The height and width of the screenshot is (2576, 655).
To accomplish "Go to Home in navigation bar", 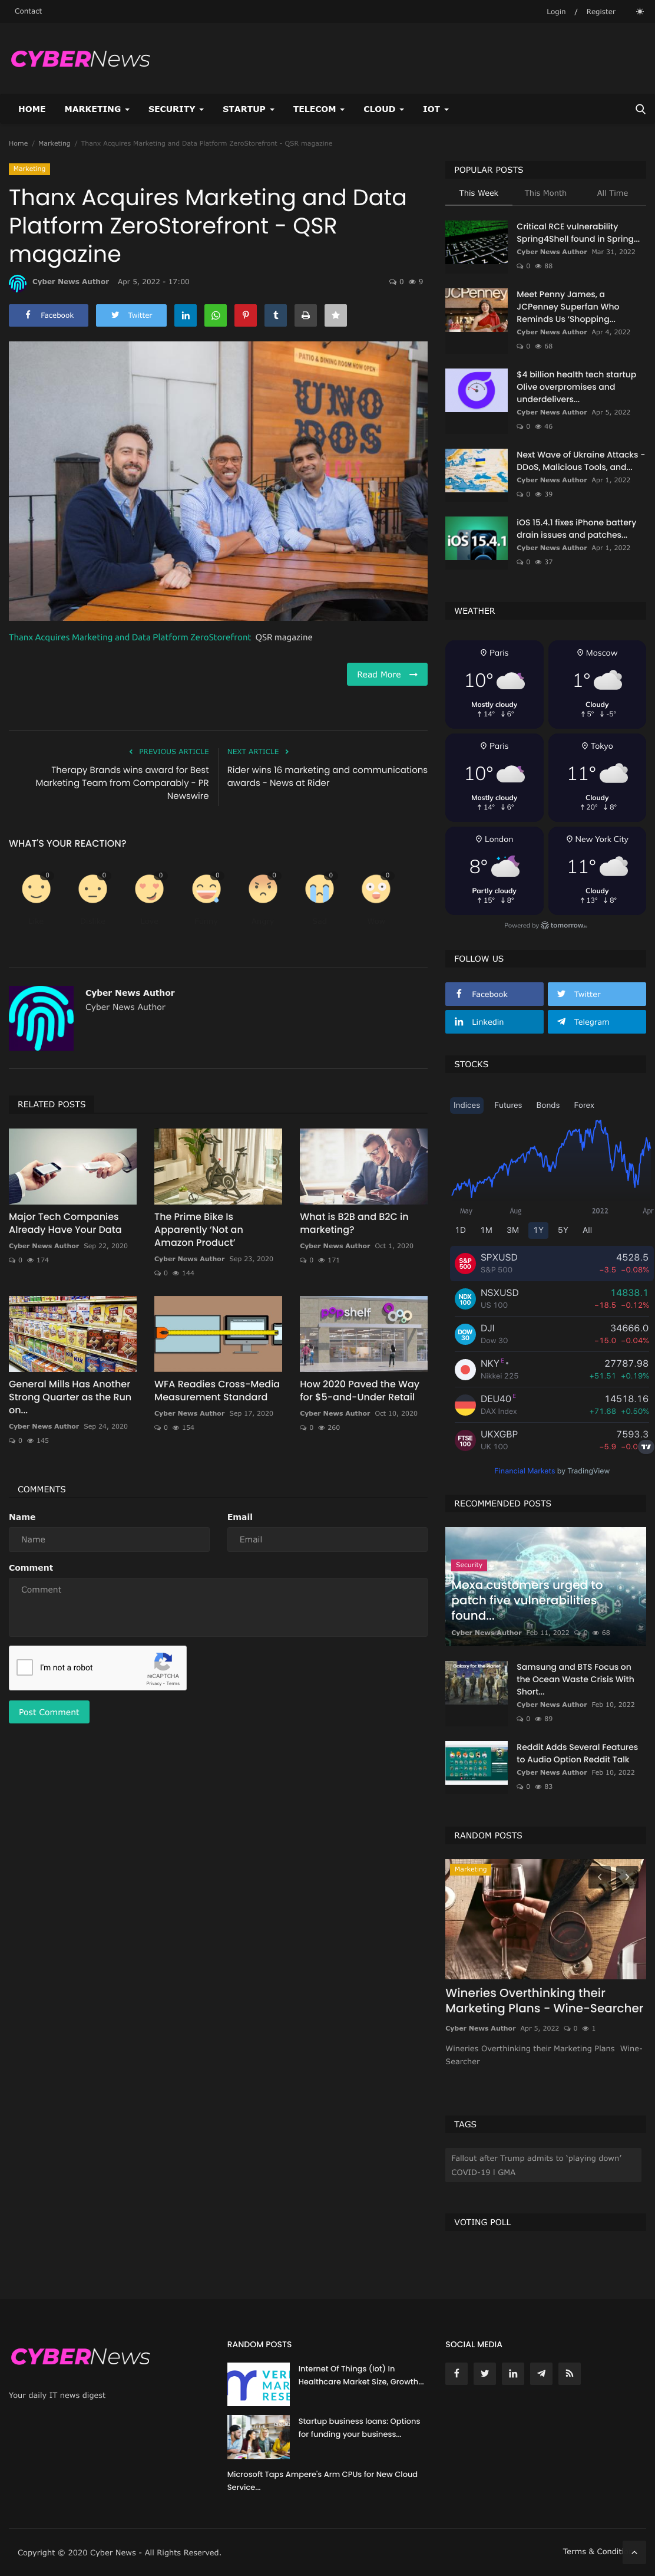I will 32,109.
